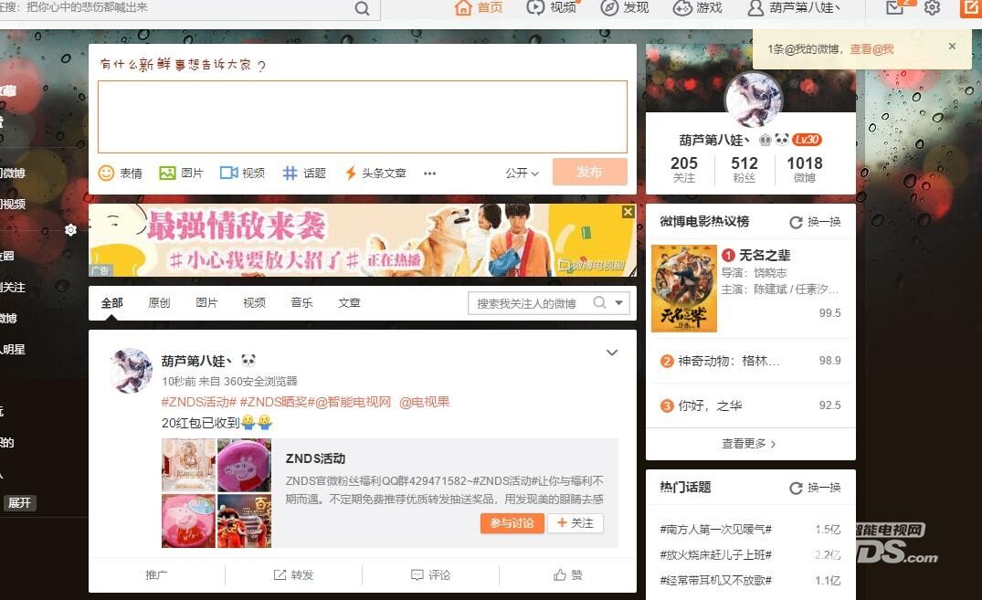This screenshot has height=600, width=982.
Task: Open the post author's avatar
Action: [x=132, y=370]
